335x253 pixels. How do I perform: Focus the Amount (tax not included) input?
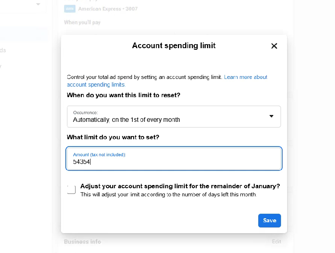(173, 162)
